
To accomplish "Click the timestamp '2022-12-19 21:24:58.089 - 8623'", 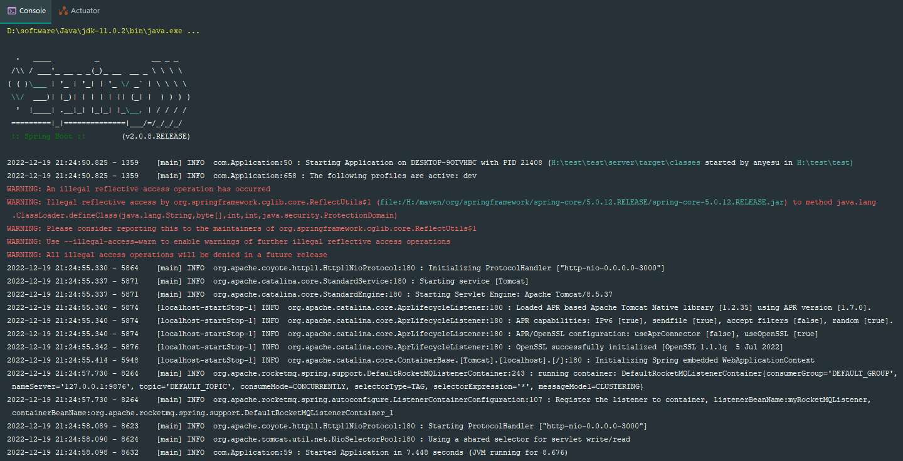I will (x=73, y=426).
